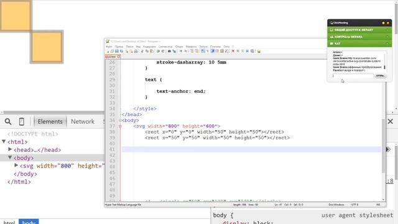Click the second orange square in the page
This screenshot has width=398, height=224.
47,47
